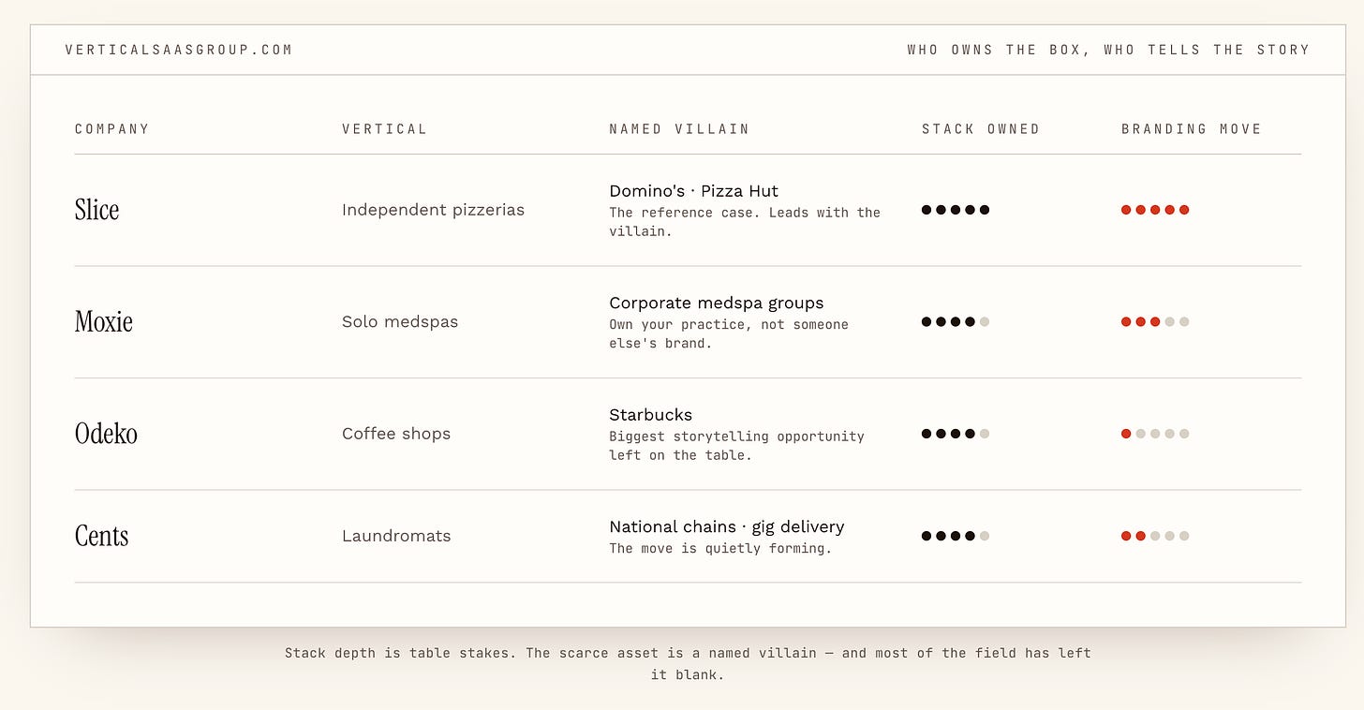Screen dimensions: 1364x710
Task: Select the Vertical column header
Action: click(x=384, y=129)
